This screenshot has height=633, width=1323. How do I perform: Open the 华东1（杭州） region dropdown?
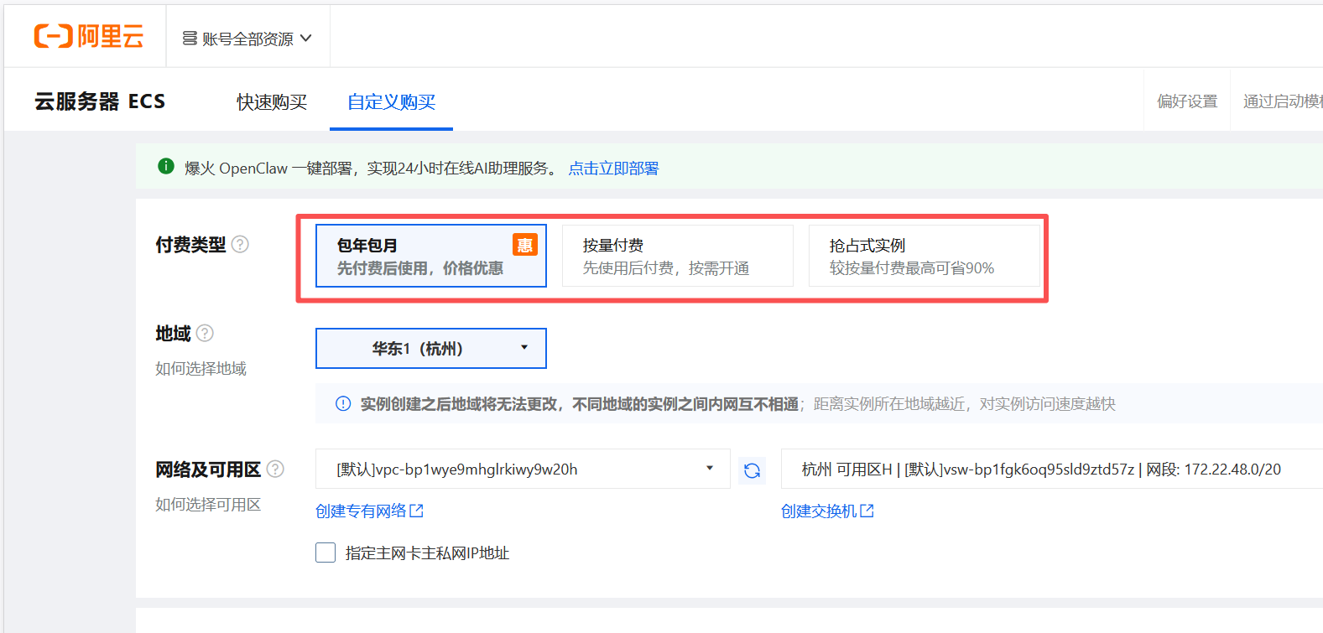click(x=431, y=348)
